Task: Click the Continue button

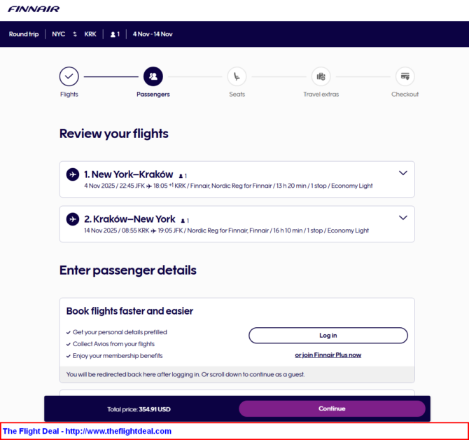Action: pyautogui.click(x=332, y=408)
